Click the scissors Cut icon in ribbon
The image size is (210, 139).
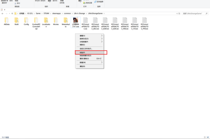(15, 3)
